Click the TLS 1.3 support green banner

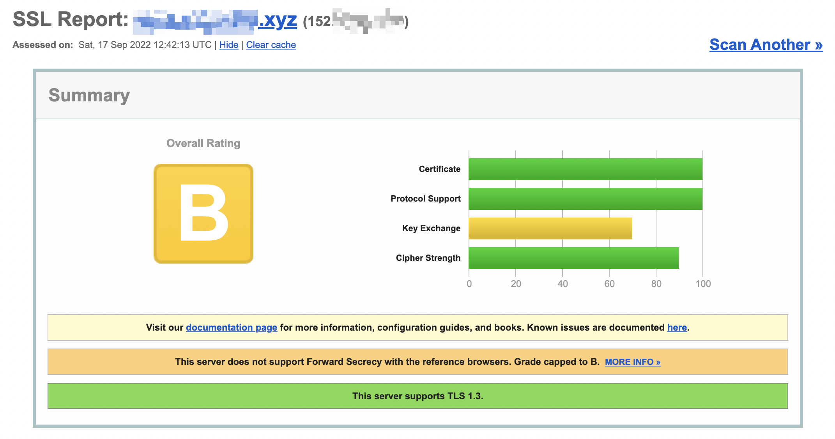[x=417, y=396]
